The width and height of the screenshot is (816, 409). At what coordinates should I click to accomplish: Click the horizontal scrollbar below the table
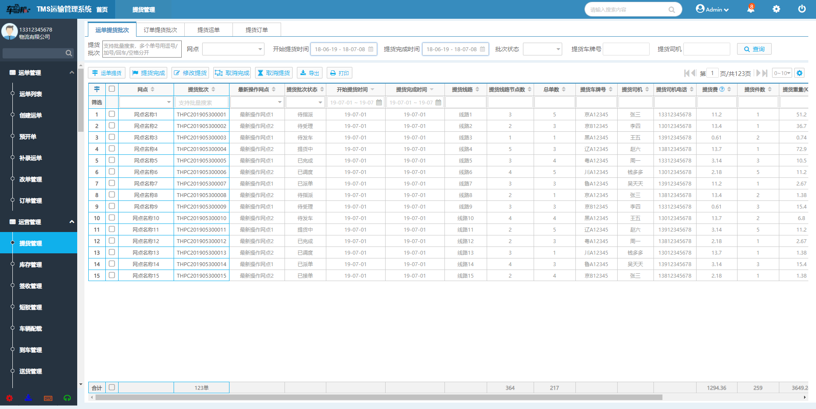coord(378,397)
